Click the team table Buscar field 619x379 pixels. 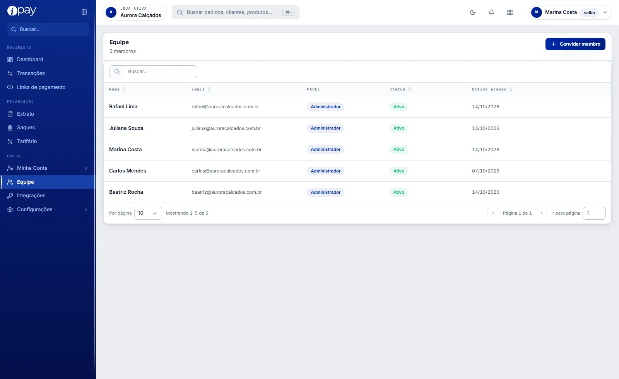[x=153, y=72]
